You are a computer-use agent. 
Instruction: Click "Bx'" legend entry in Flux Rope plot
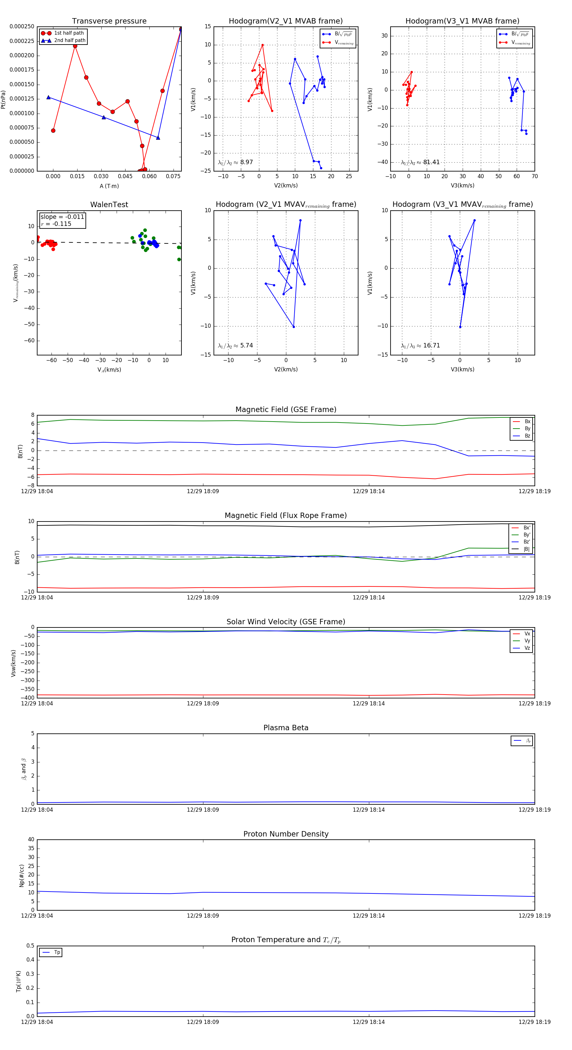click(x=521, y=528)
